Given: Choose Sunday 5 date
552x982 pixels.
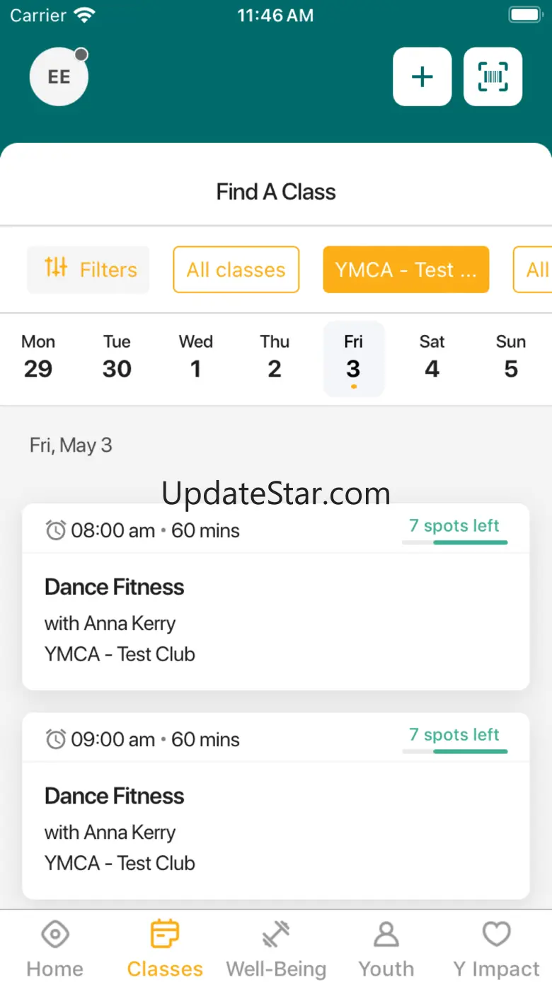Looking at the screenshot, I should 511,358.
